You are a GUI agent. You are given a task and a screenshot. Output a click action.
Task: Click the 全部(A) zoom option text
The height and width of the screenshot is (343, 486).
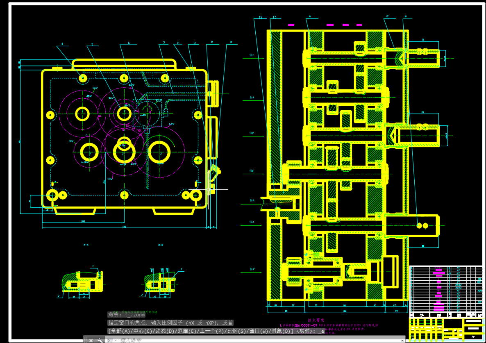coord(120,331)
